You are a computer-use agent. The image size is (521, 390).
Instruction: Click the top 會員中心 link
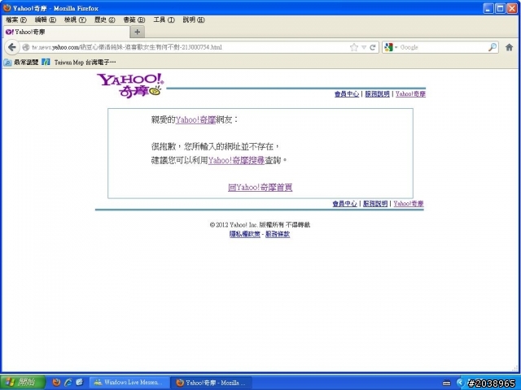pos(347,94)
